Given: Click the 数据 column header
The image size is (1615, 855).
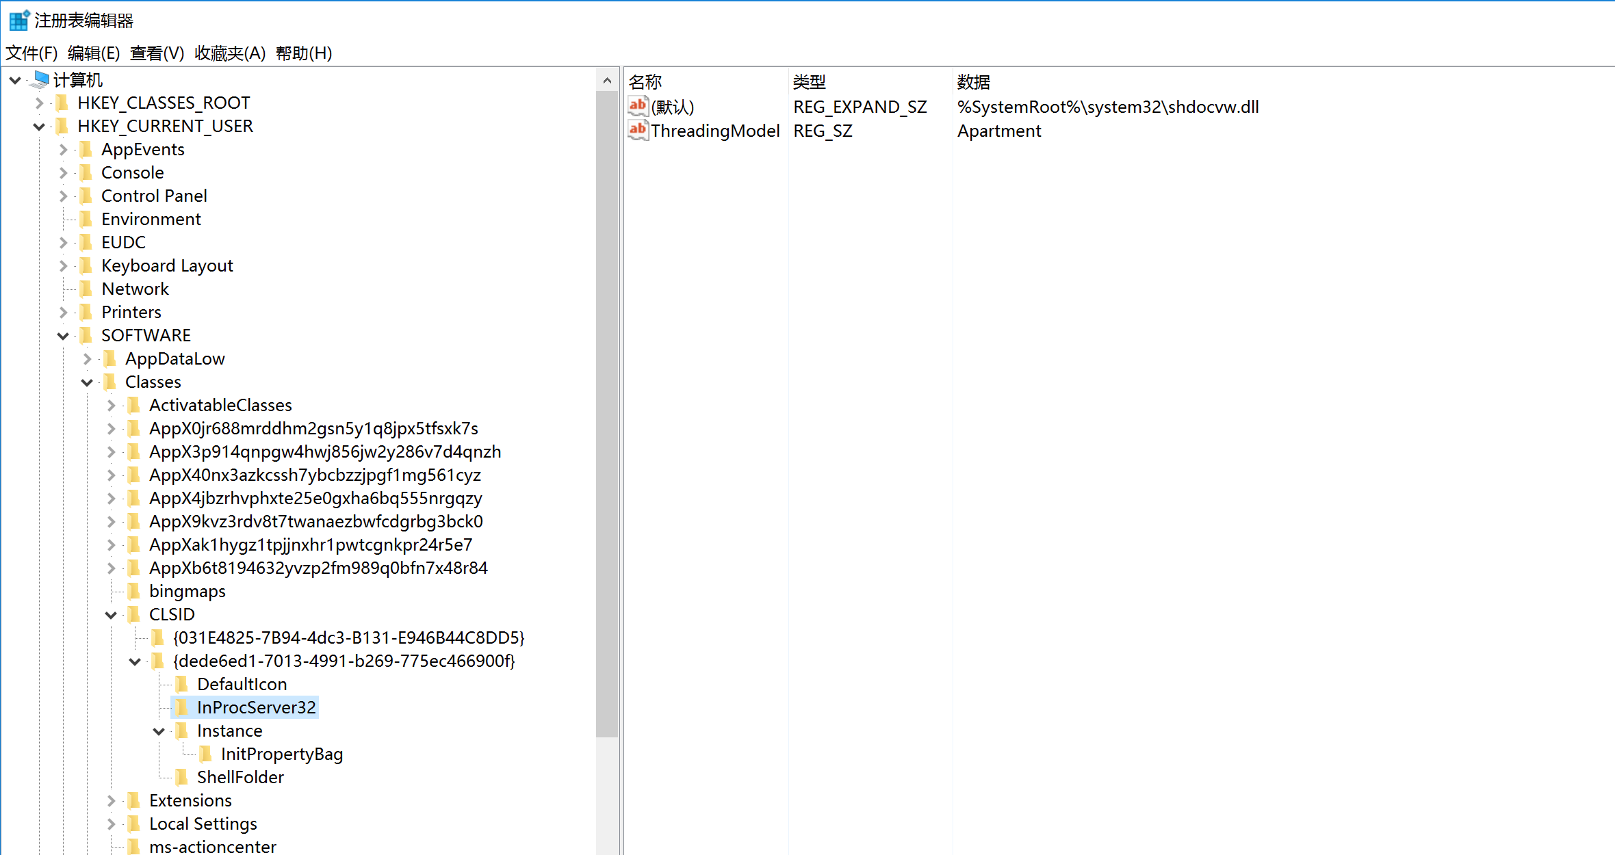Looking at the screenshot, I should pyautogui.click(x=973, y=82).
